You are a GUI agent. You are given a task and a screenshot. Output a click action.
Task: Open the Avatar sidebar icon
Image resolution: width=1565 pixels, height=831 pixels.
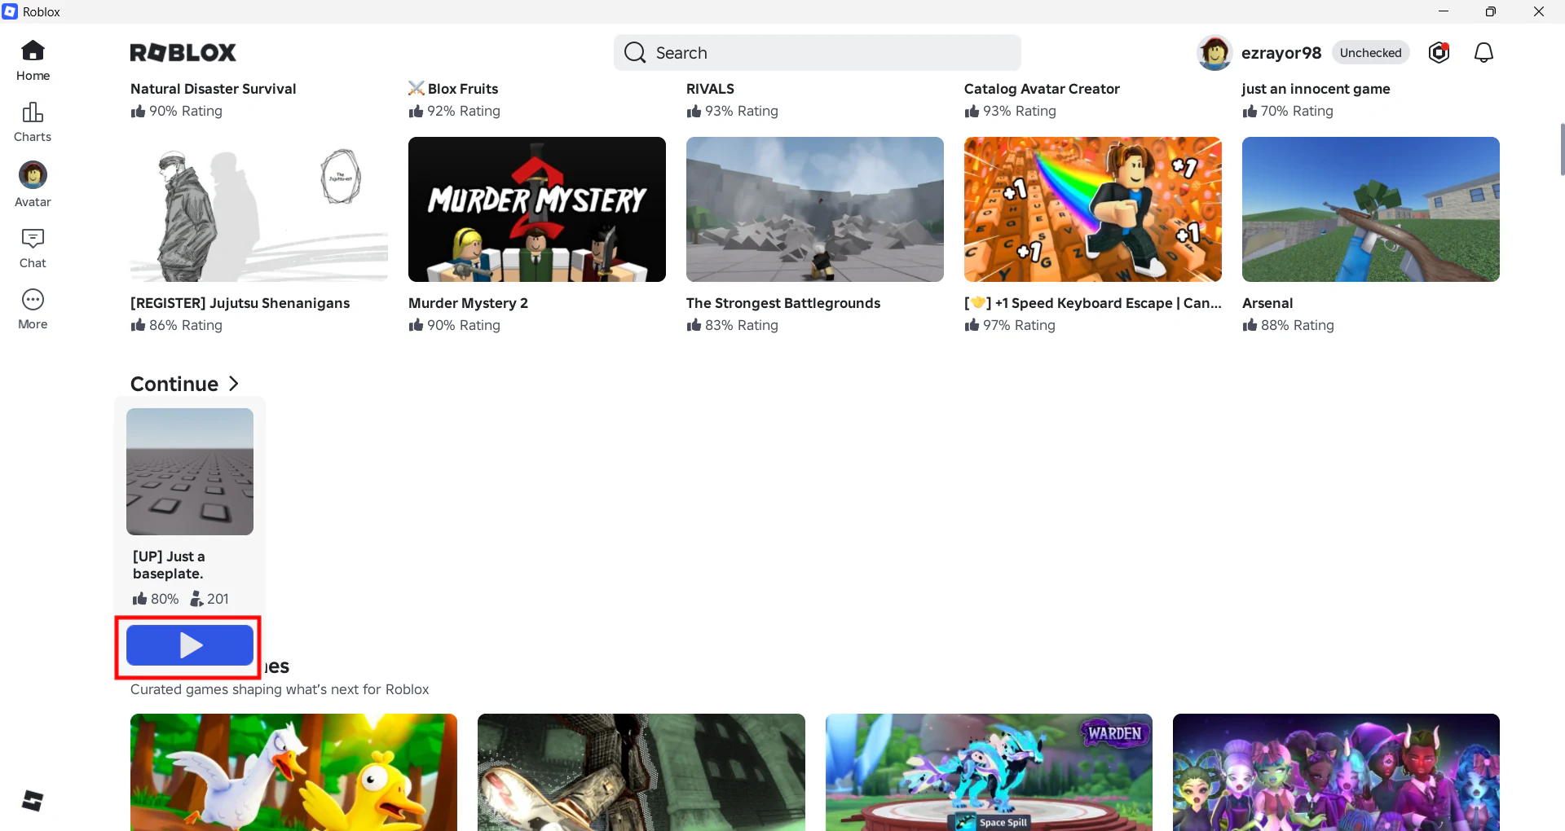tap(33, 184)
